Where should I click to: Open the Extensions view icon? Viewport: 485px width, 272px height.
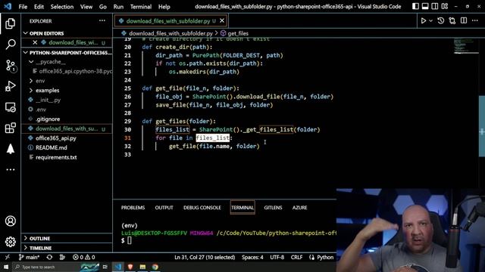tap(10, 128)
